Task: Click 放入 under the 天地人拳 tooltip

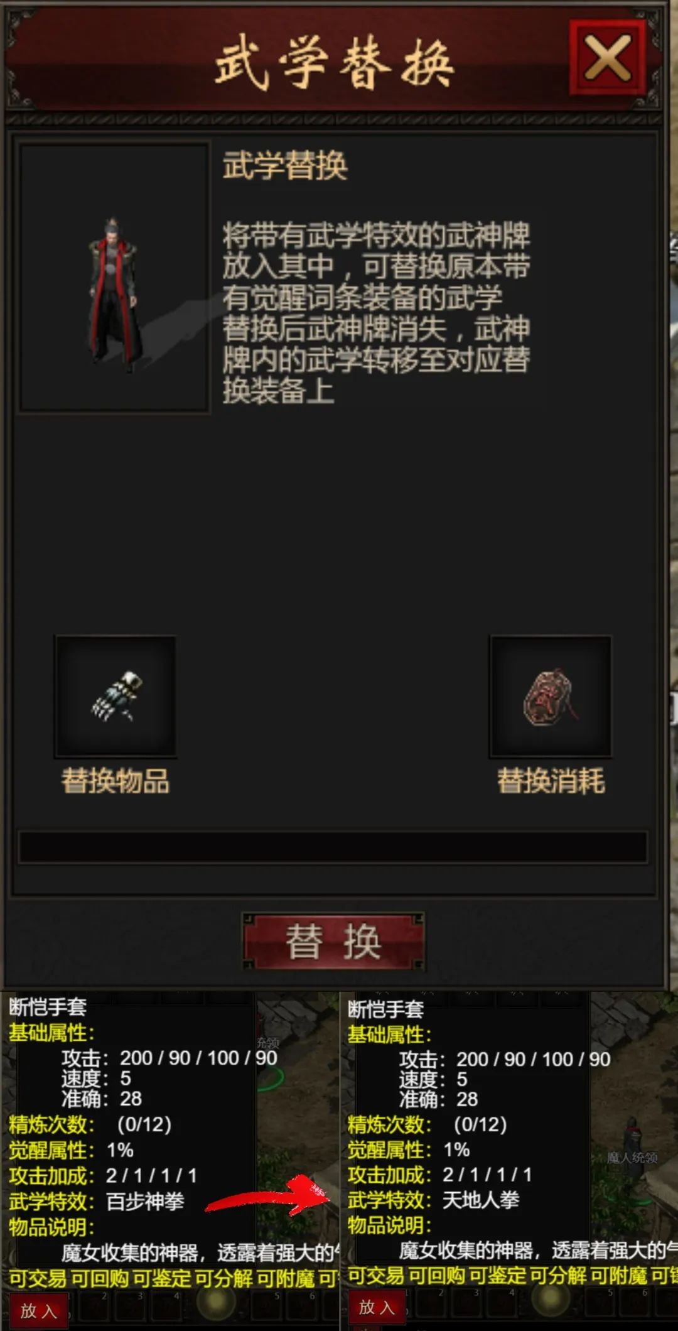Action: [x=377, y=1308]
